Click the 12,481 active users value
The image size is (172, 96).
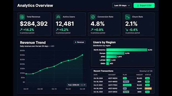pos(65,24)
